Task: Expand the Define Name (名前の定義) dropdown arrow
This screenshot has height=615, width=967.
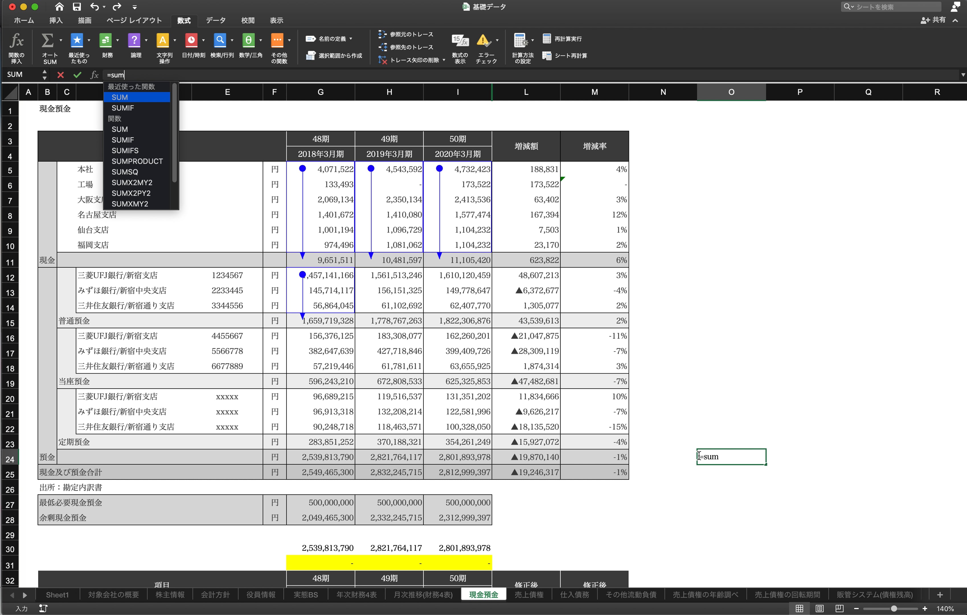Action: 351,39
